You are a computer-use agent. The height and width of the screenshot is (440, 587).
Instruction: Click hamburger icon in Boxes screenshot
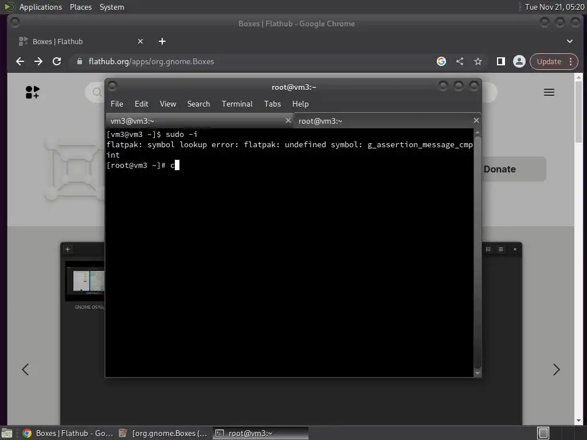pos(500,249)
